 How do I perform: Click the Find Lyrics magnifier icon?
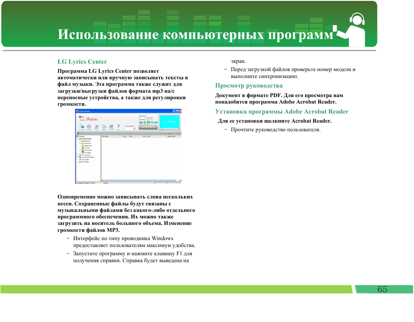[x=89, y=126]
